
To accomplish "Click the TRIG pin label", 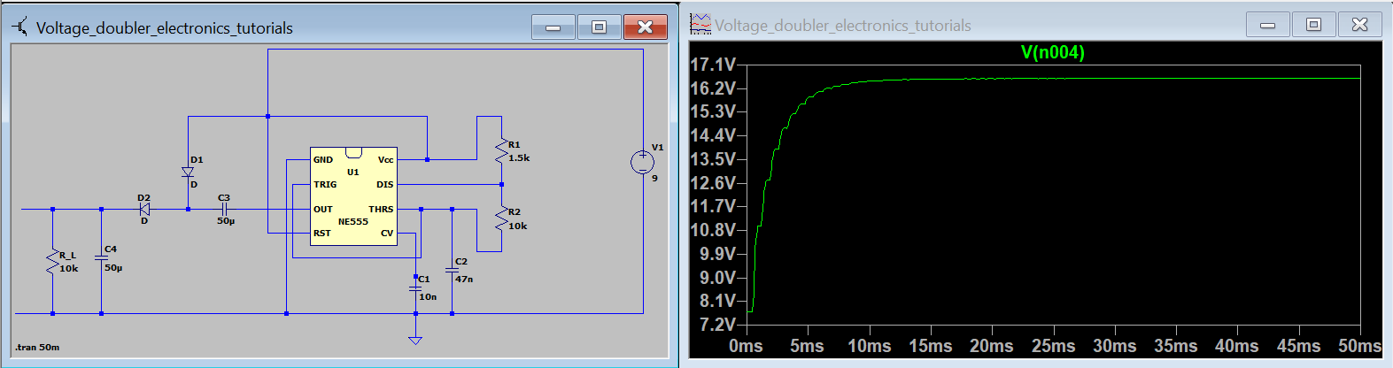I will pos(325,185).
